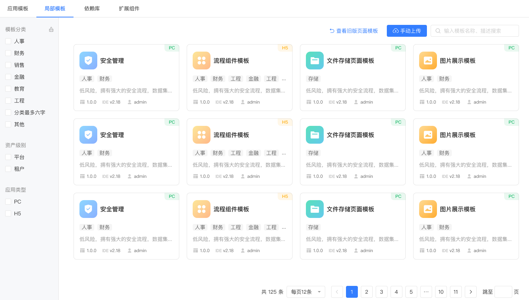Screen dimensions: 529x300
Task: Click the 安全管理 shield icon in the bottom row
Action: 88,209
